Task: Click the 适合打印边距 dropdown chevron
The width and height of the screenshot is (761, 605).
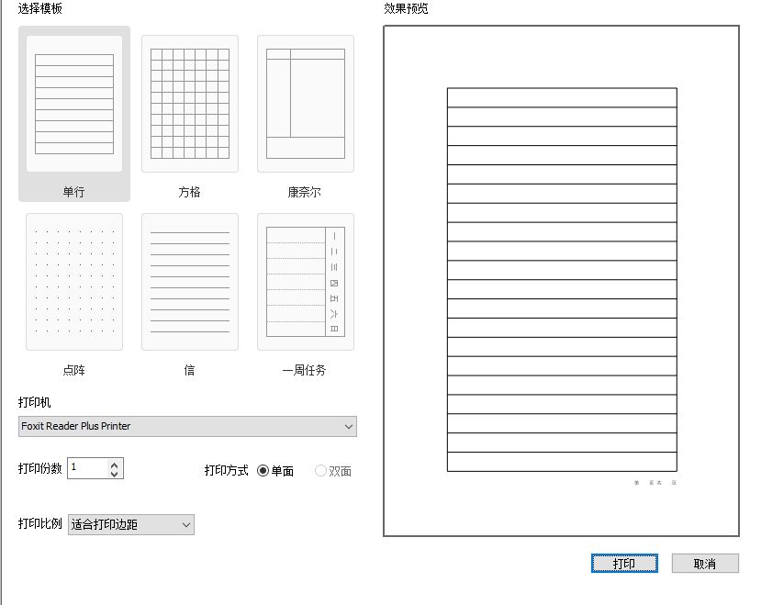Action: coord(186,524)
